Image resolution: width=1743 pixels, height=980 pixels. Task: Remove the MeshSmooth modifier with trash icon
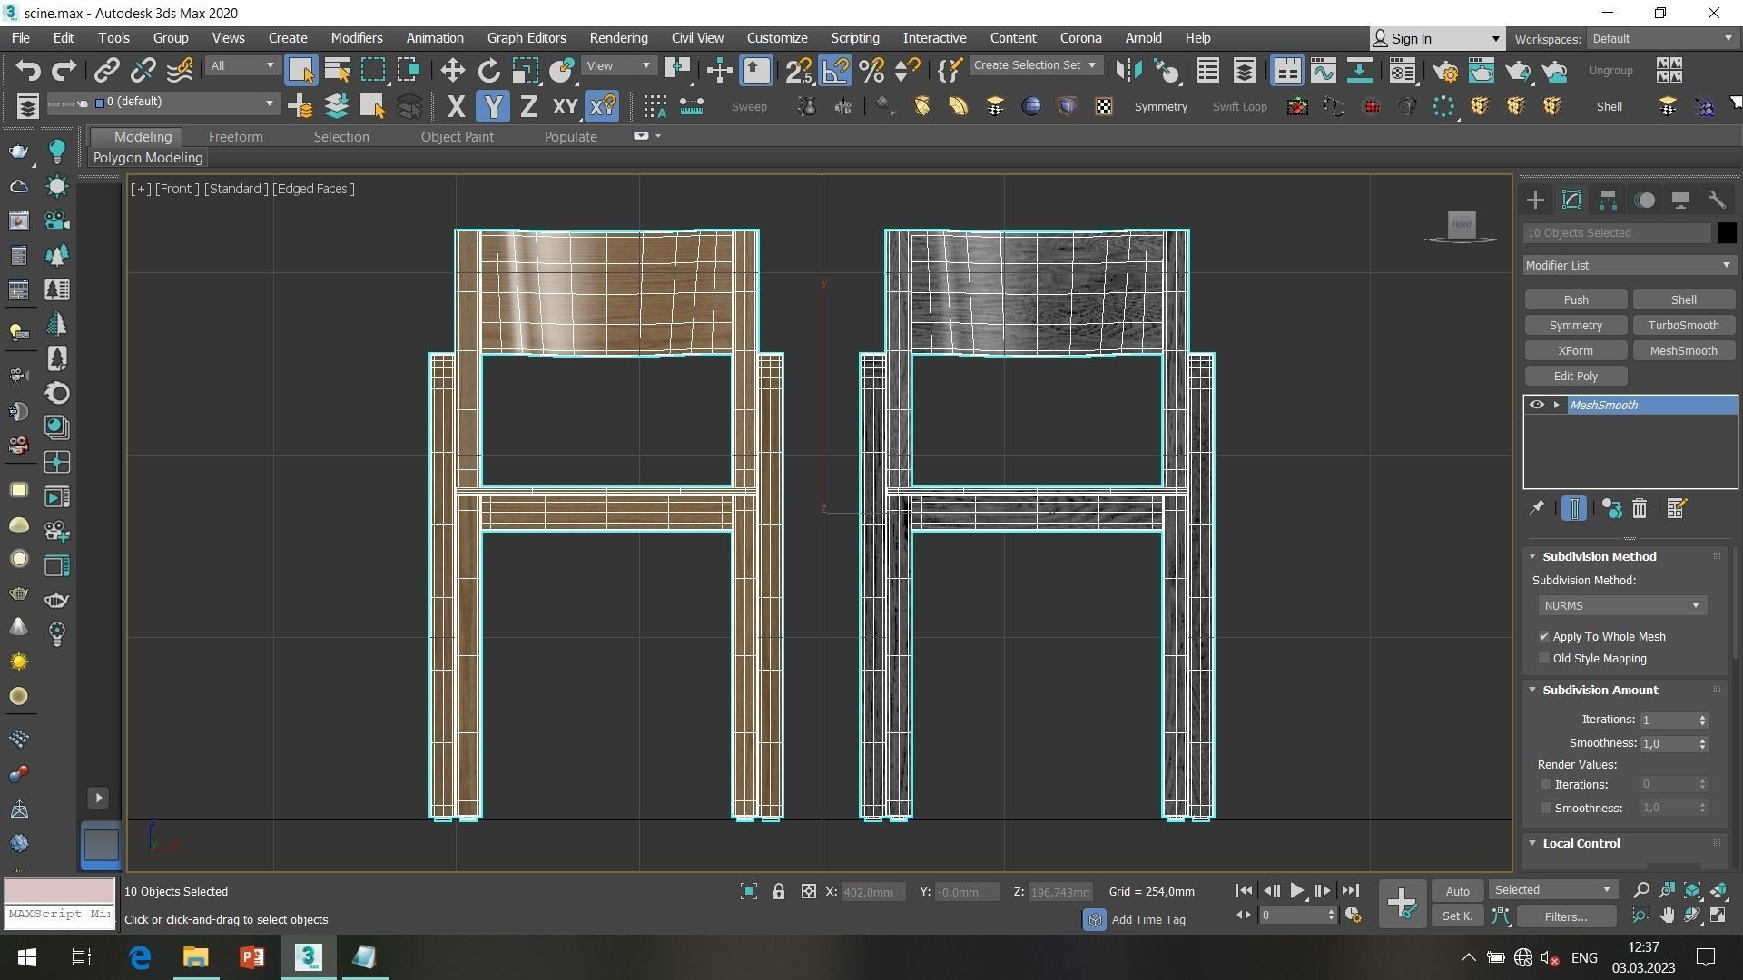point(1639,508)
